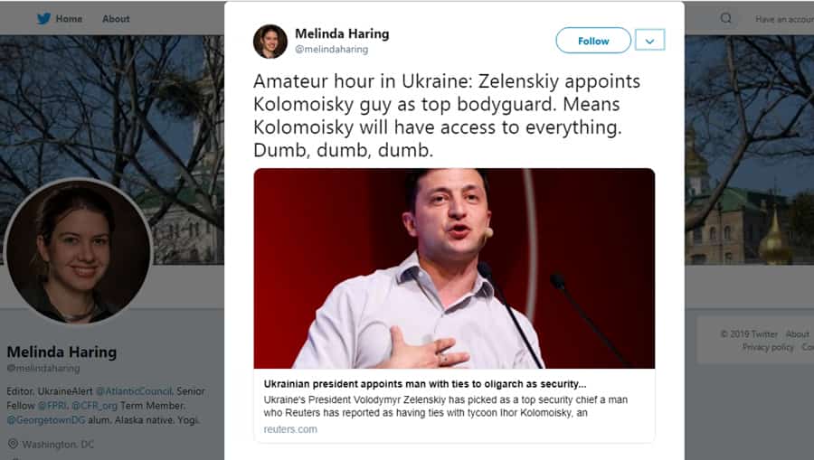The width and height of the screenshot is (814, 460).
Task: Open the About menu item
Action: tap(116, 19)
